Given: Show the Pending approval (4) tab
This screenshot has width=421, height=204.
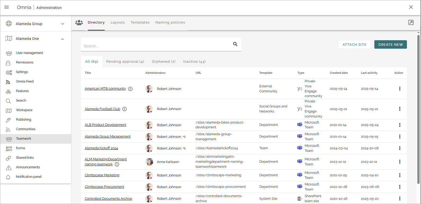Looking at the screenshot, I should [125, 62].
